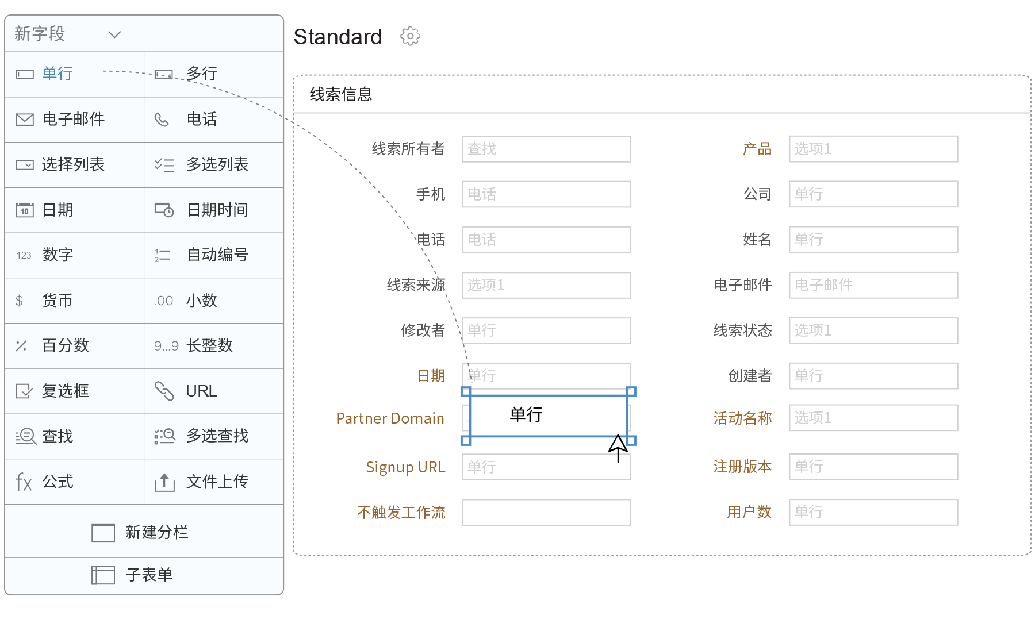Image resolution: width=1035 pixels, height=627 pixels.
Task: Click the 电子邮件 input in the form
Action: [873, 285]
